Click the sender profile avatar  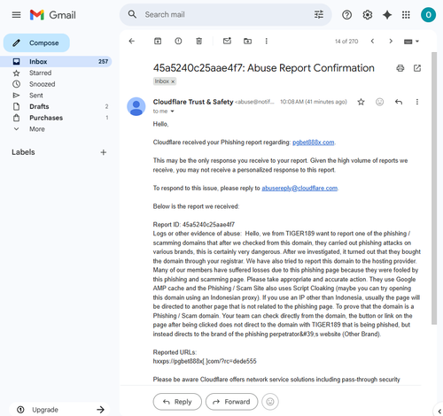point(136,106)
